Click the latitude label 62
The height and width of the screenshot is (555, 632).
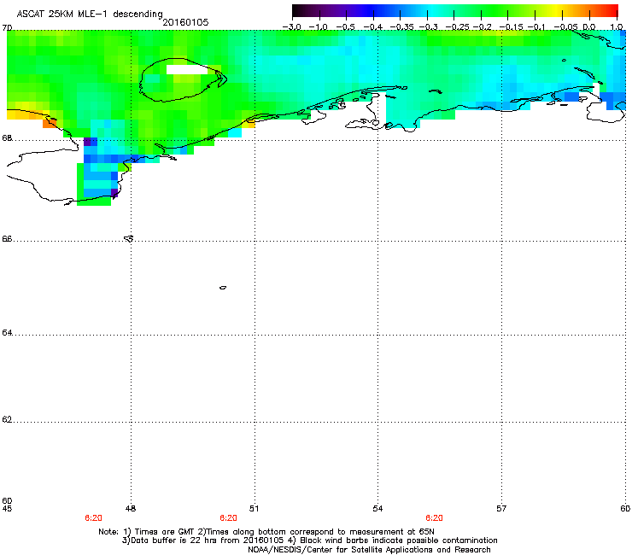click(7, 419)
